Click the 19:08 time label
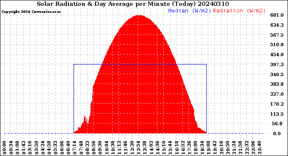The height and width of the screenshot is (156, 288). click(x=209, y=148)
